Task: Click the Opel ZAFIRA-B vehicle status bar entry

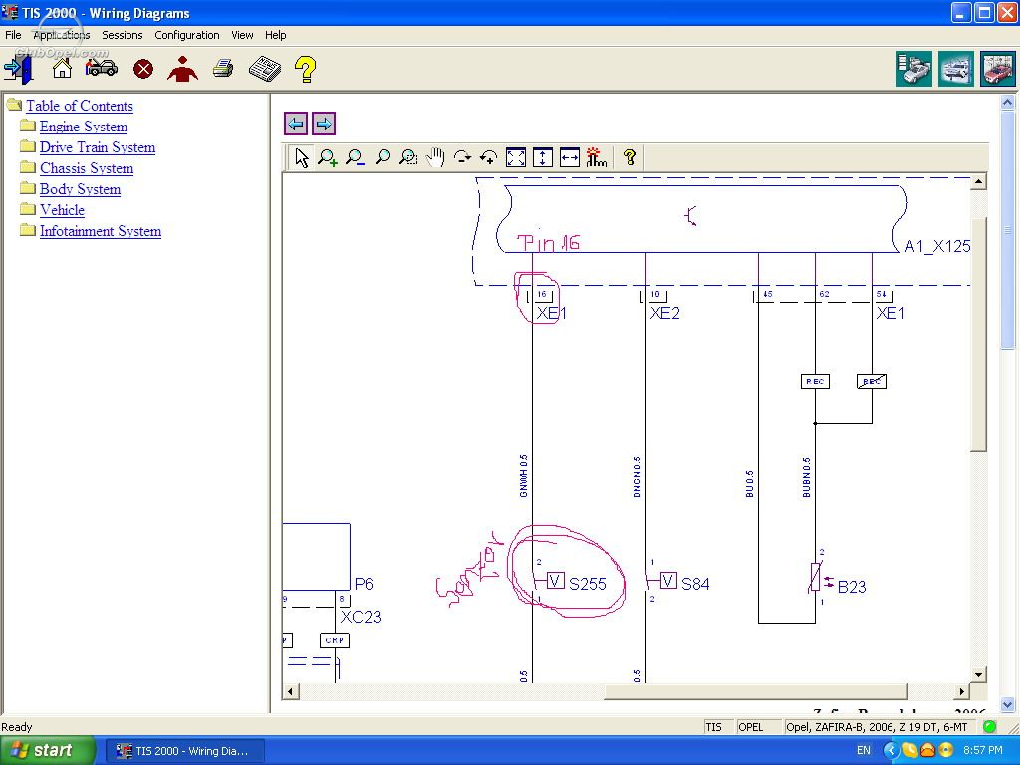Action: (877, 727)
